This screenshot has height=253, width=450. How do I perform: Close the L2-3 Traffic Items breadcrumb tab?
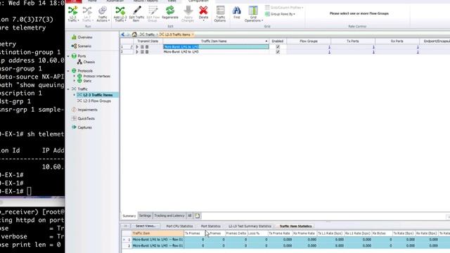coord(193,34)
